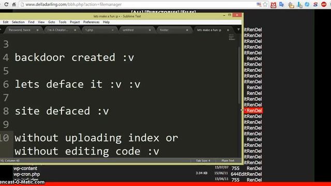Screen dimensions: 331x186
Task: Open the Tools menu
Action: pyautogui.click(x=63, y=22)
